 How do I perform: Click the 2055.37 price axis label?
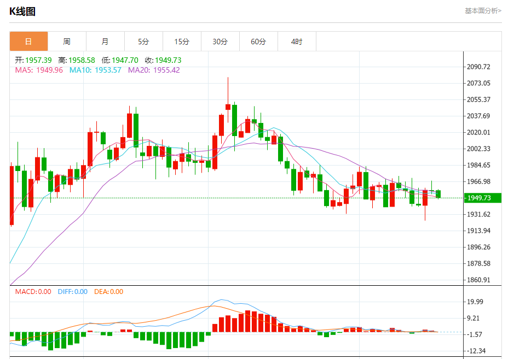pyautogui.click(x=478, y=99)
